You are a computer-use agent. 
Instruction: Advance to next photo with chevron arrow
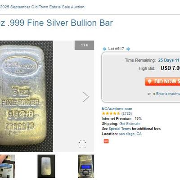[86, 96]
